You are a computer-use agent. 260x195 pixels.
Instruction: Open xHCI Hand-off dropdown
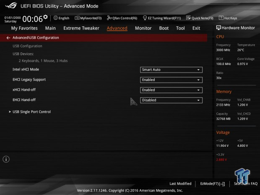tap(171, 90)
